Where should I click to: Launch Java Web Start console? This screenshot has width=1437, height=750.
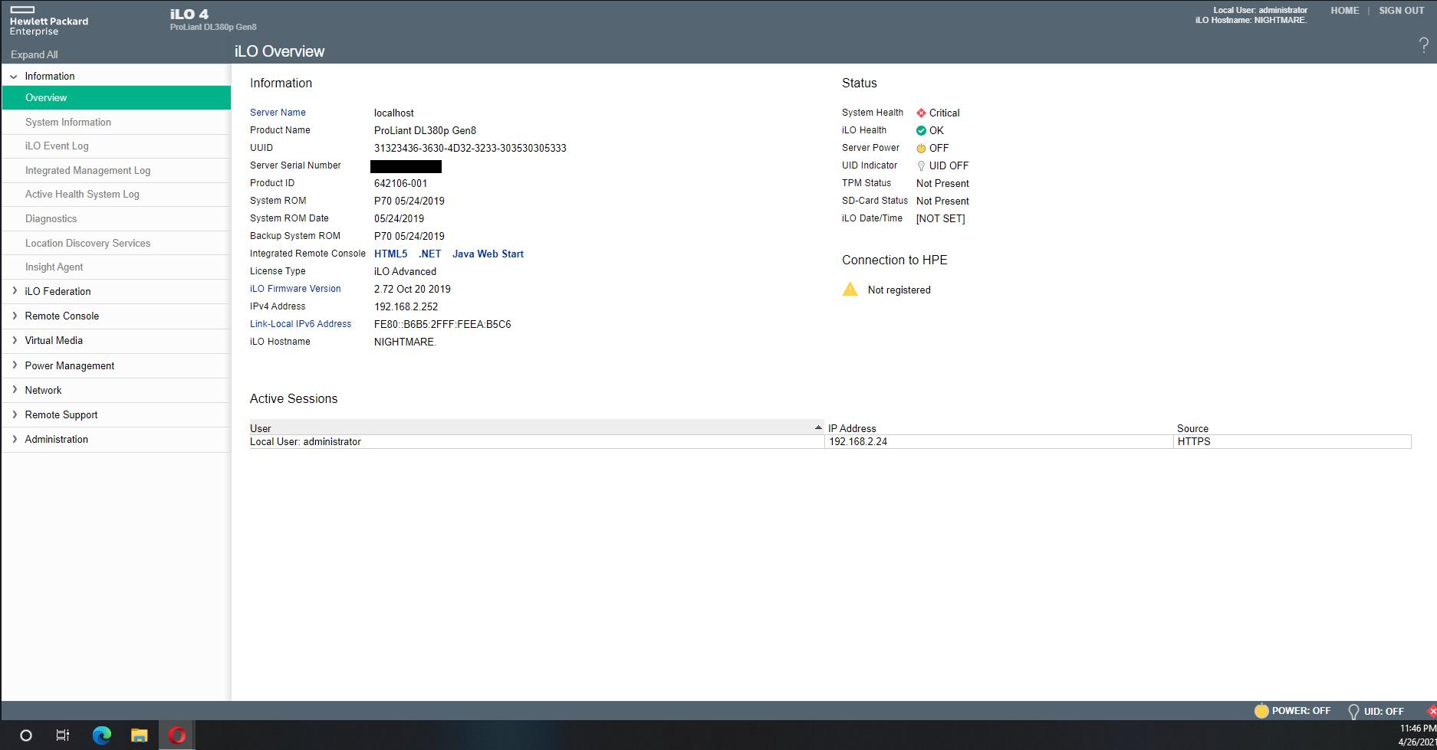(x=488, y=254)
